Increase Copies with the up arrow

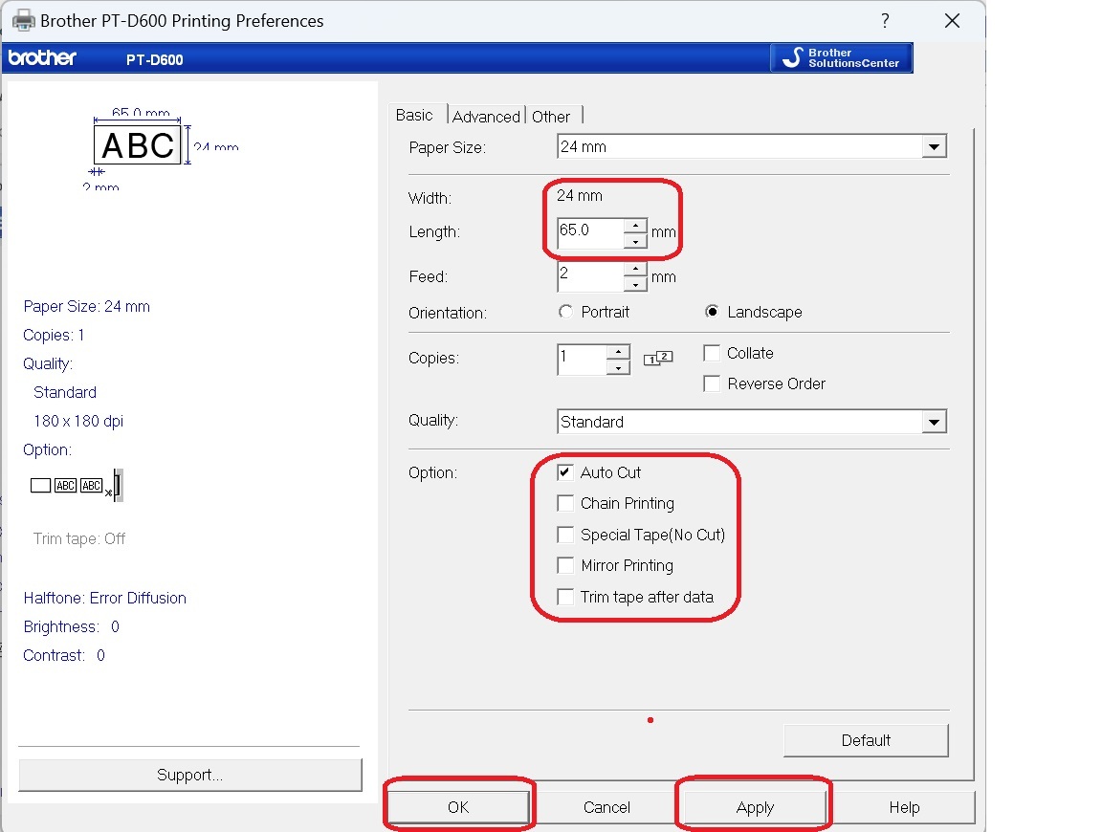tap(618, 352)
